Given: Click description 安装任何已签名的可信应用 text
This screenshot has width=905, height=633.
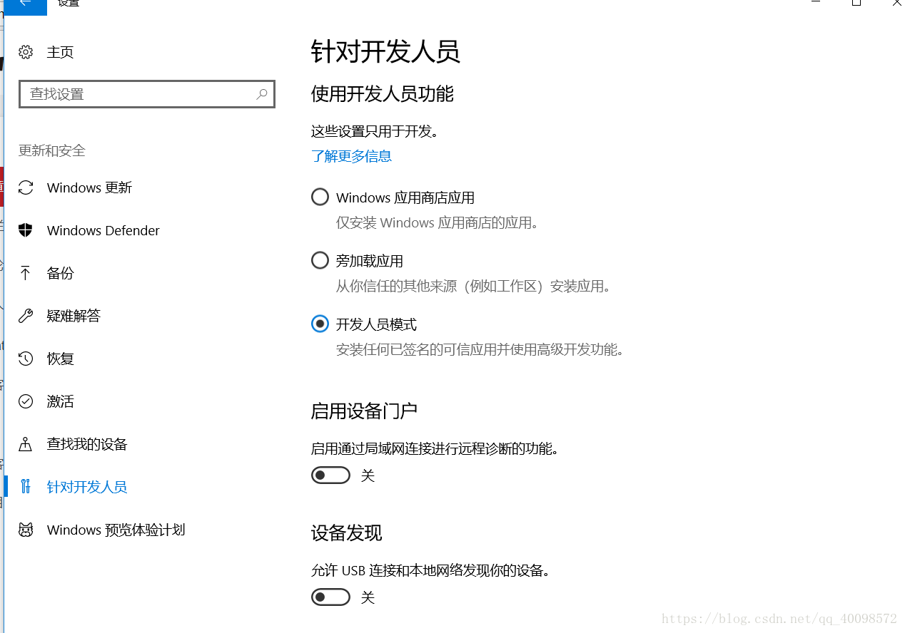Looking at the screenshot, I should pyautogui.click(x=480, y=350).
